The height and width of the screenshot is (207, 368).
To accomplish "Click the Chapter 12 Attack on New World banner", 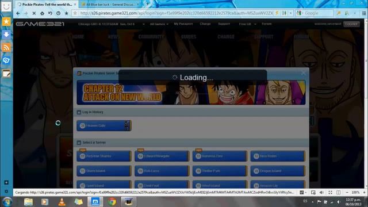I will tap(191, 93).
